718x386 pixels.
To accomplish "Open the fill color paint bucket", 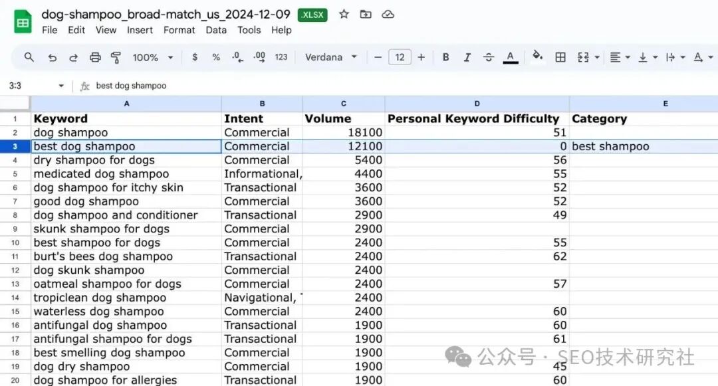I will (538, 56).
